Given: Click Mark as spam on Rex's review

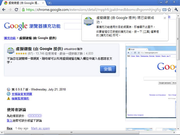Looking at the screenshot, I should click(x=40, y=128).
